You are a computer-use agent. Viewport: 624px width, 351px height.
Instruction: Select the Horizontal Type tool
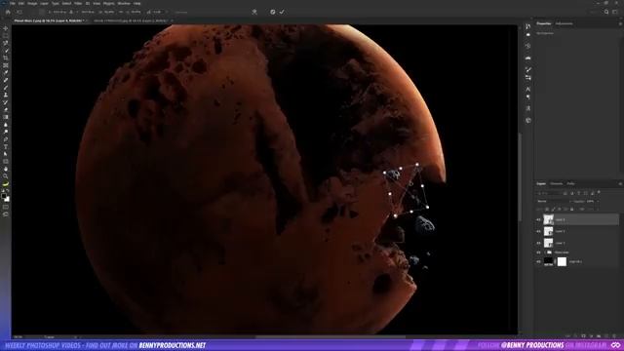(x=6, y=147)
